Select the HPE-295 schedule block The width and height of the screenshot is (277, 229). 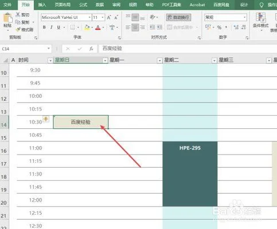click(190, 174)
